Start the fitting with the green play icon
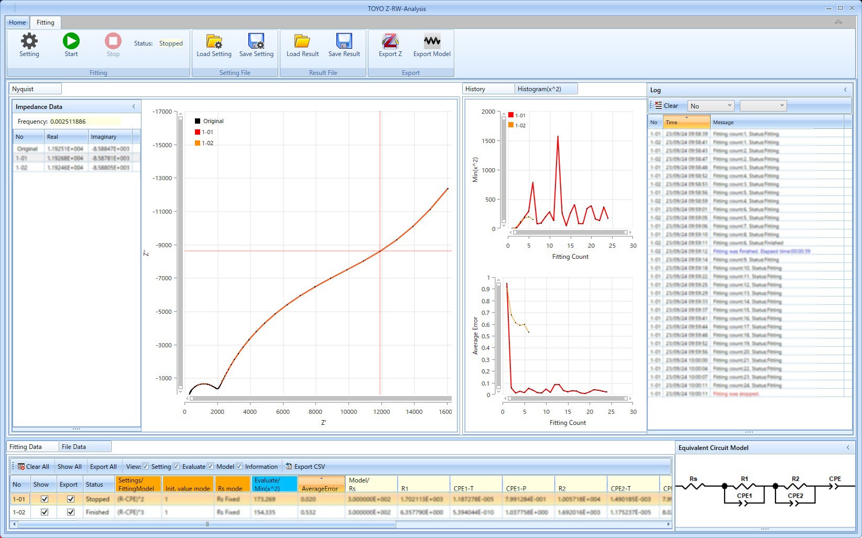This screenshot has width=862, height=538. (71, 41)
